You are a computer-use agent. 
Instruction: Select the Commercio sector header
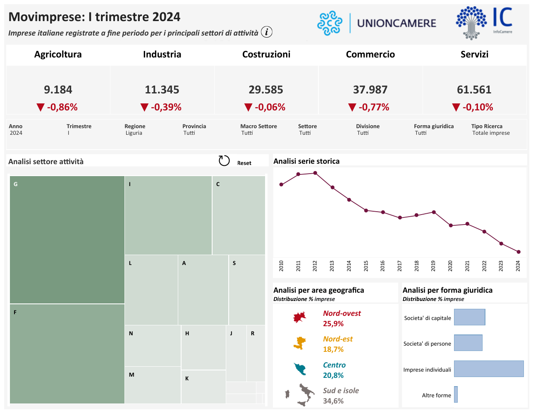pos(370,54)
